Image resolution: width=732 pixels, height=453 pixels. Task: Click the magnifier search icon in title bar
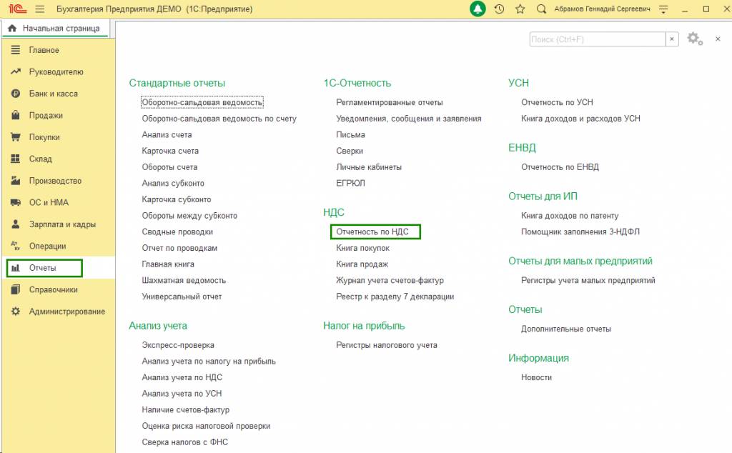[x=541, y=9]
